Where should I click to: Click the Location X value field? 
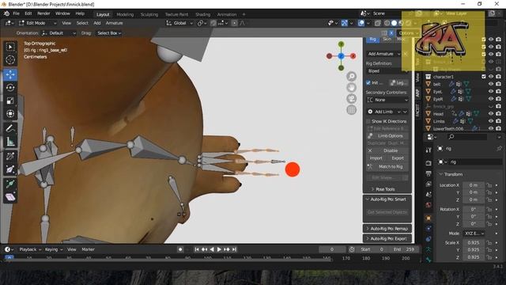474,185
